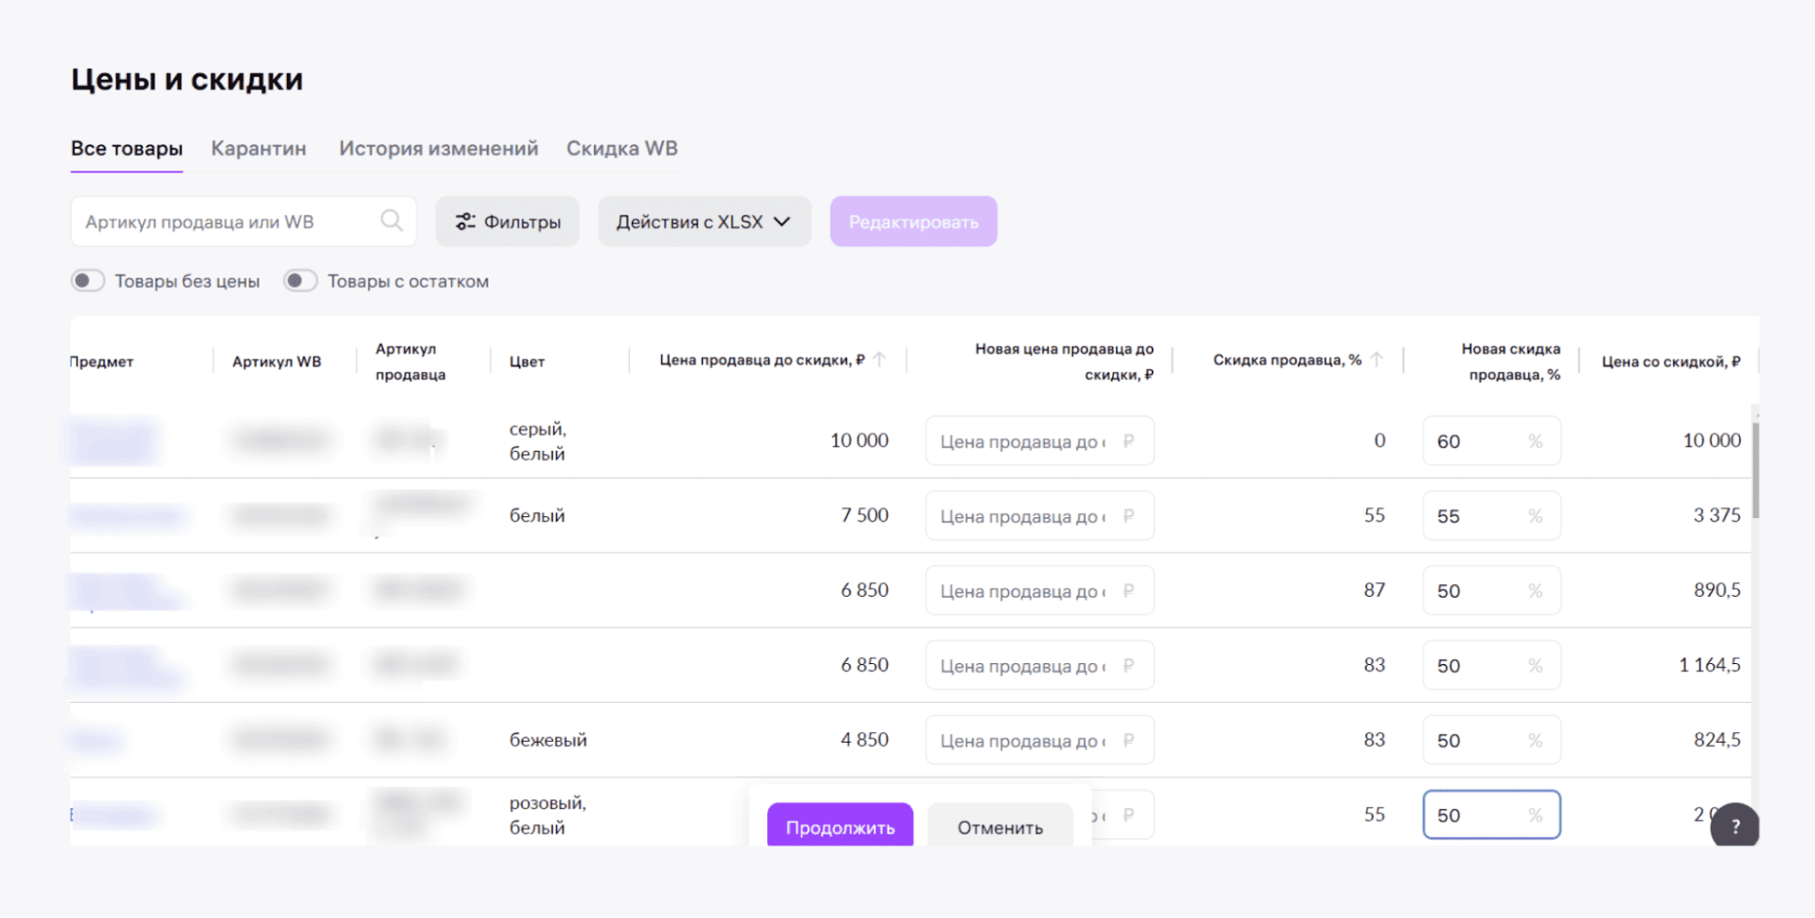Click the filter sliders icon on Фильтры

465,221
